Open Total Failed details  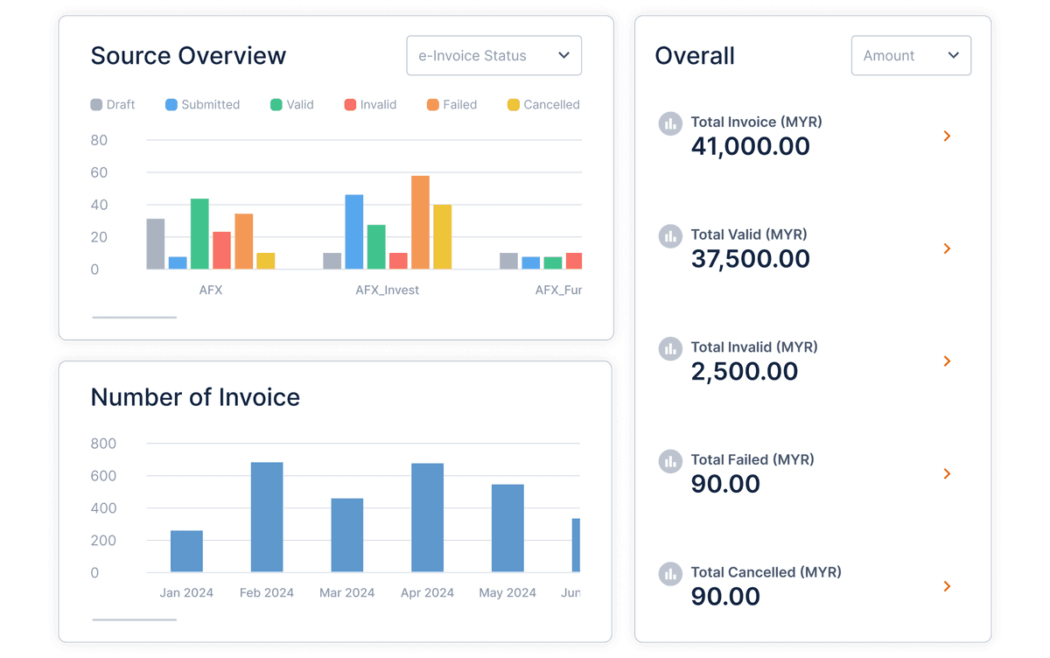[946, 473]
